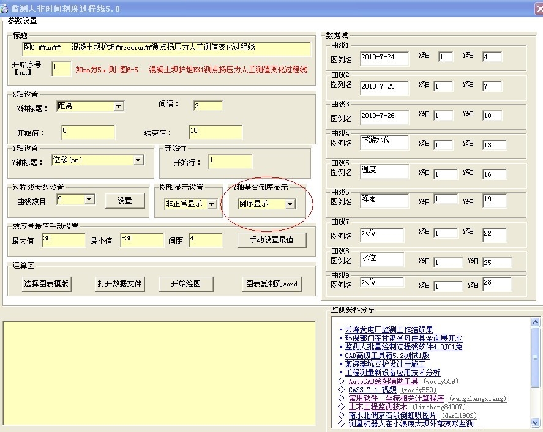
Task: Click 曲线6 图例名 field showing 降雨
Action: point(384,201)
